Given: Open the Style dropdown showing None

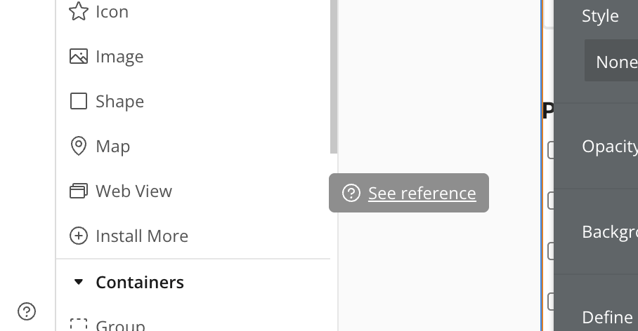Looking at the screenshot, I should point(611,60).
